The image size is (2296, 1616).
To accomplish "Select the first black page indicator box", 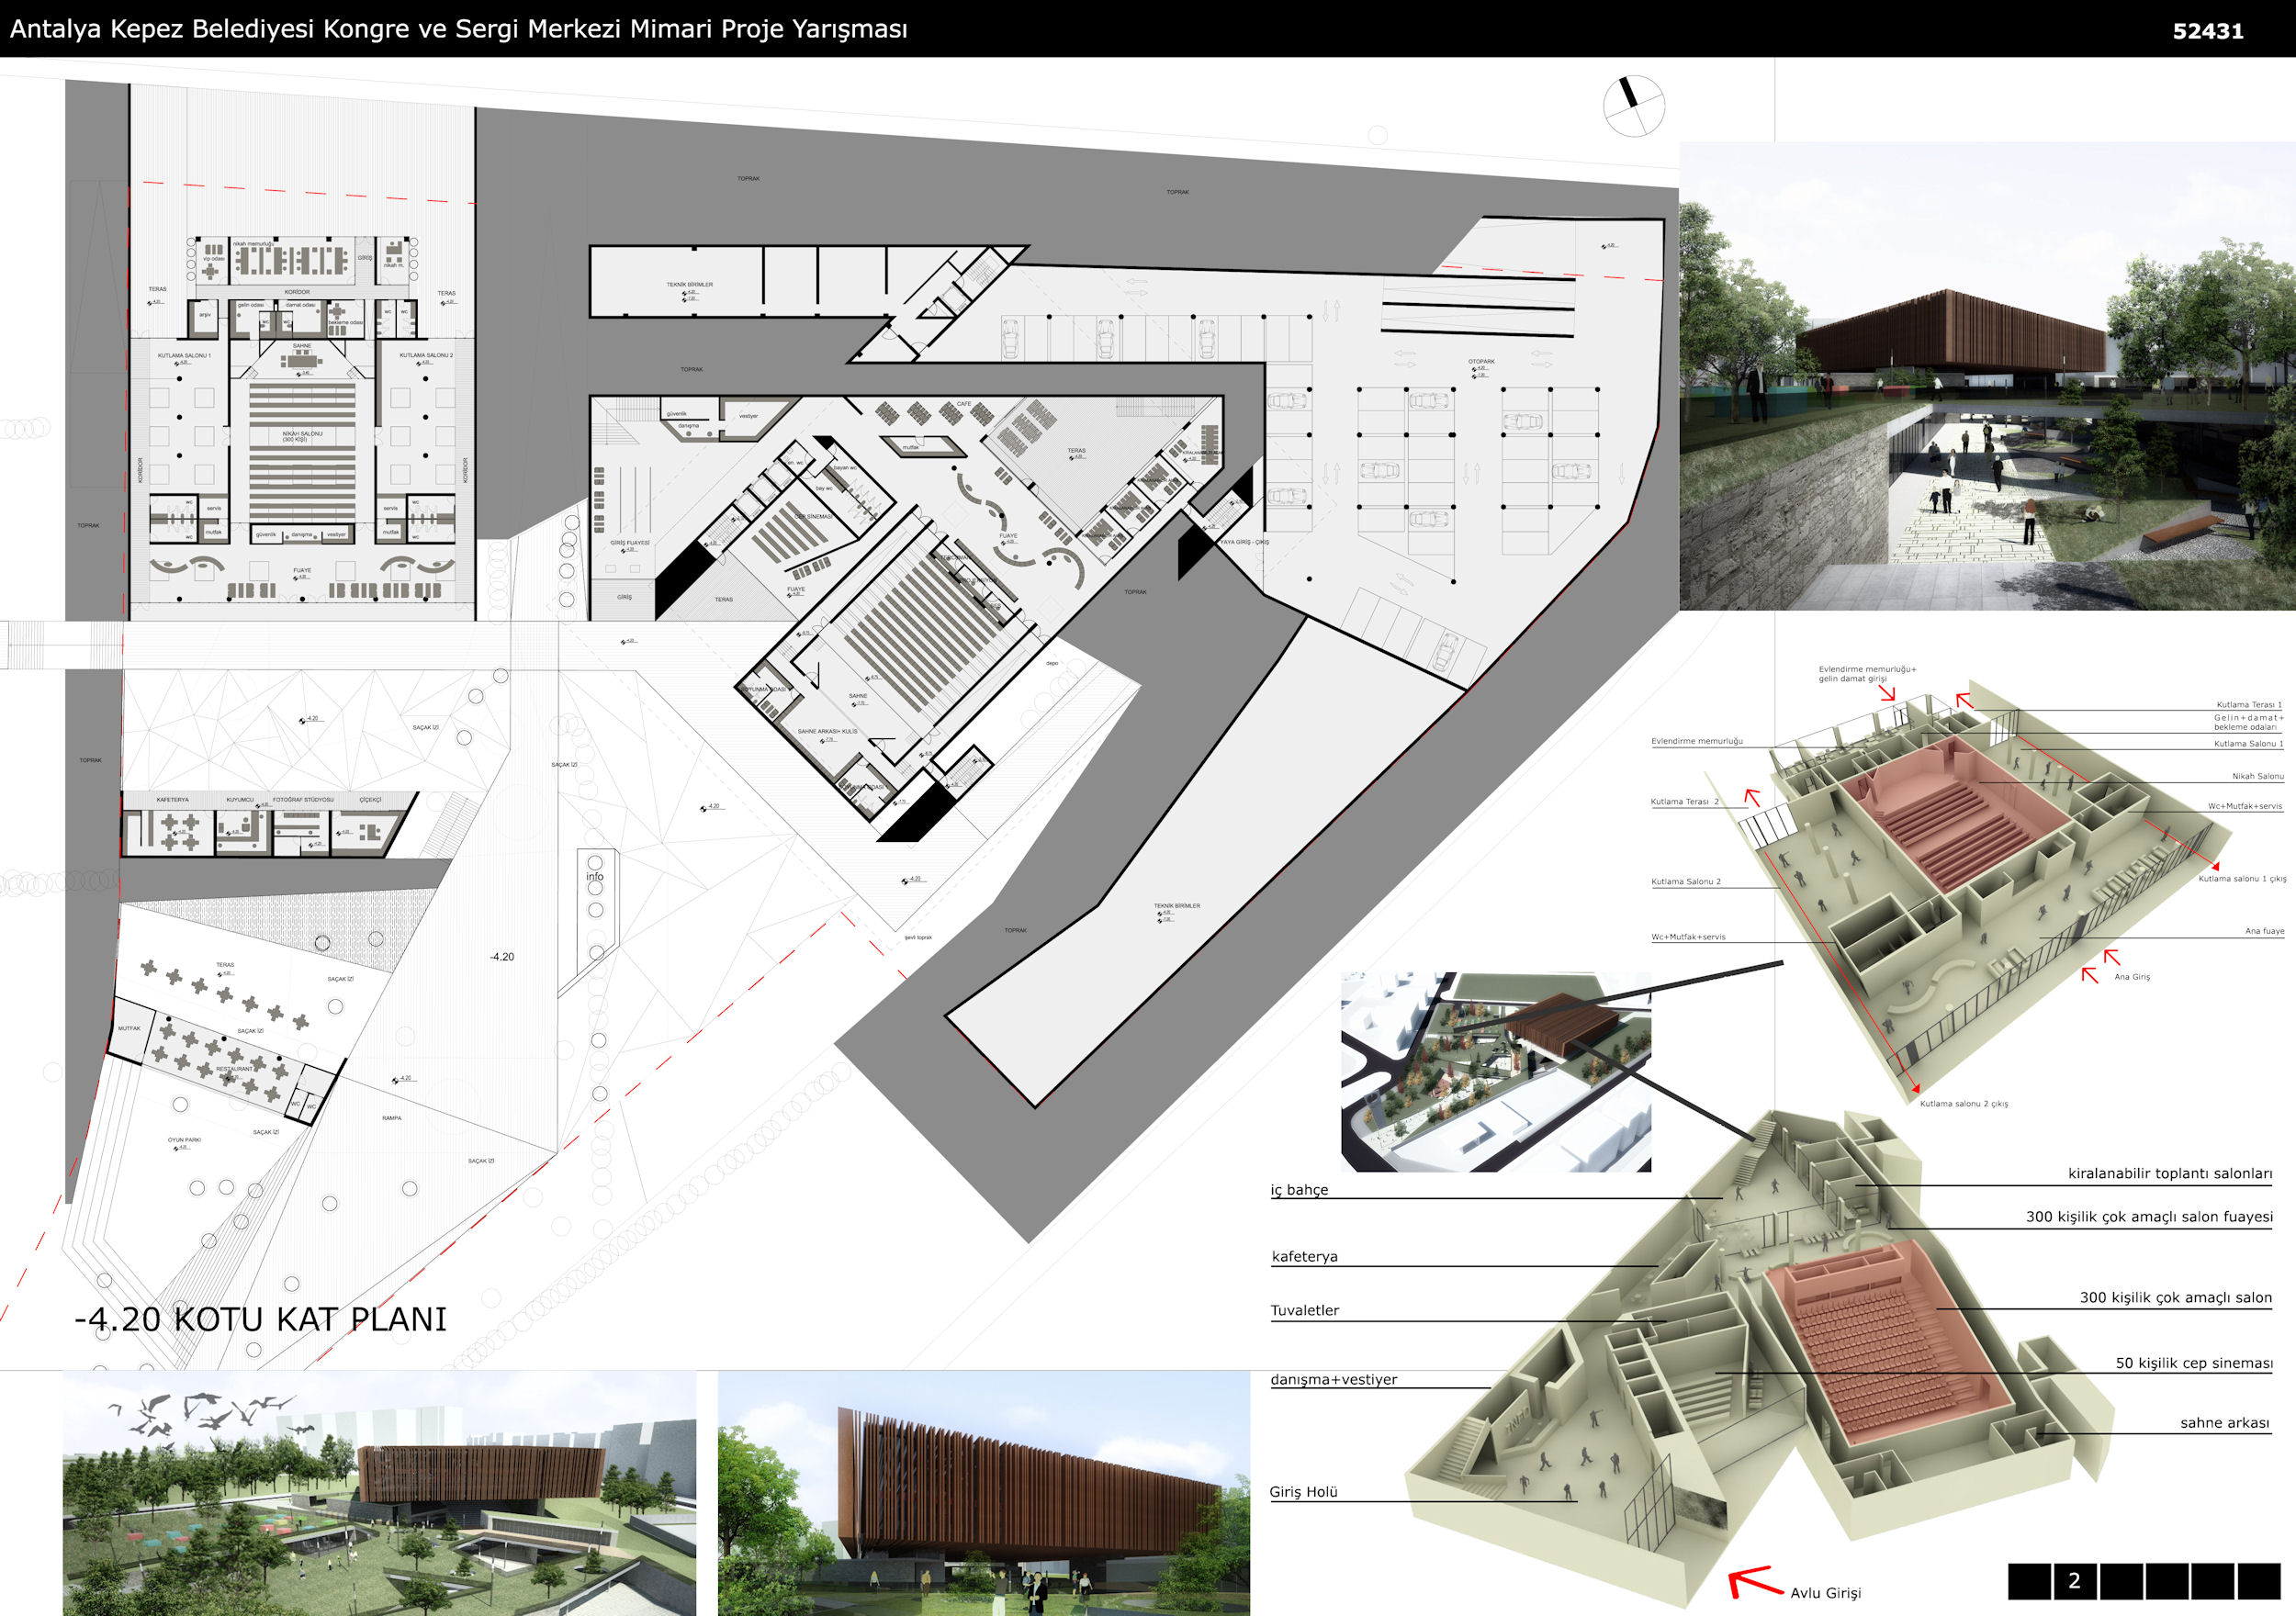I will pyautogui.click(x=2029, y=1581).
